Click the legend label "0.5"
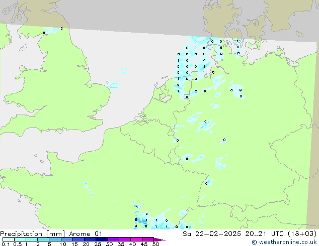This screenshot has height=246, width=319. [17, 244]
